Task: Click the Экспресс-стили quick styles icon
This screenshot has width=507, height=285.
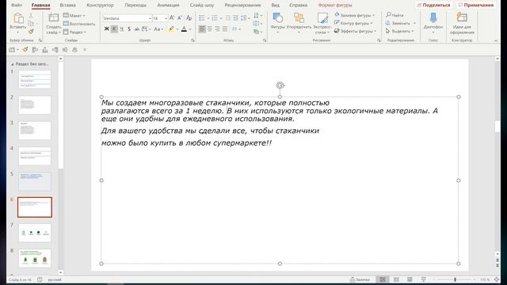Action: click(322, 18)
